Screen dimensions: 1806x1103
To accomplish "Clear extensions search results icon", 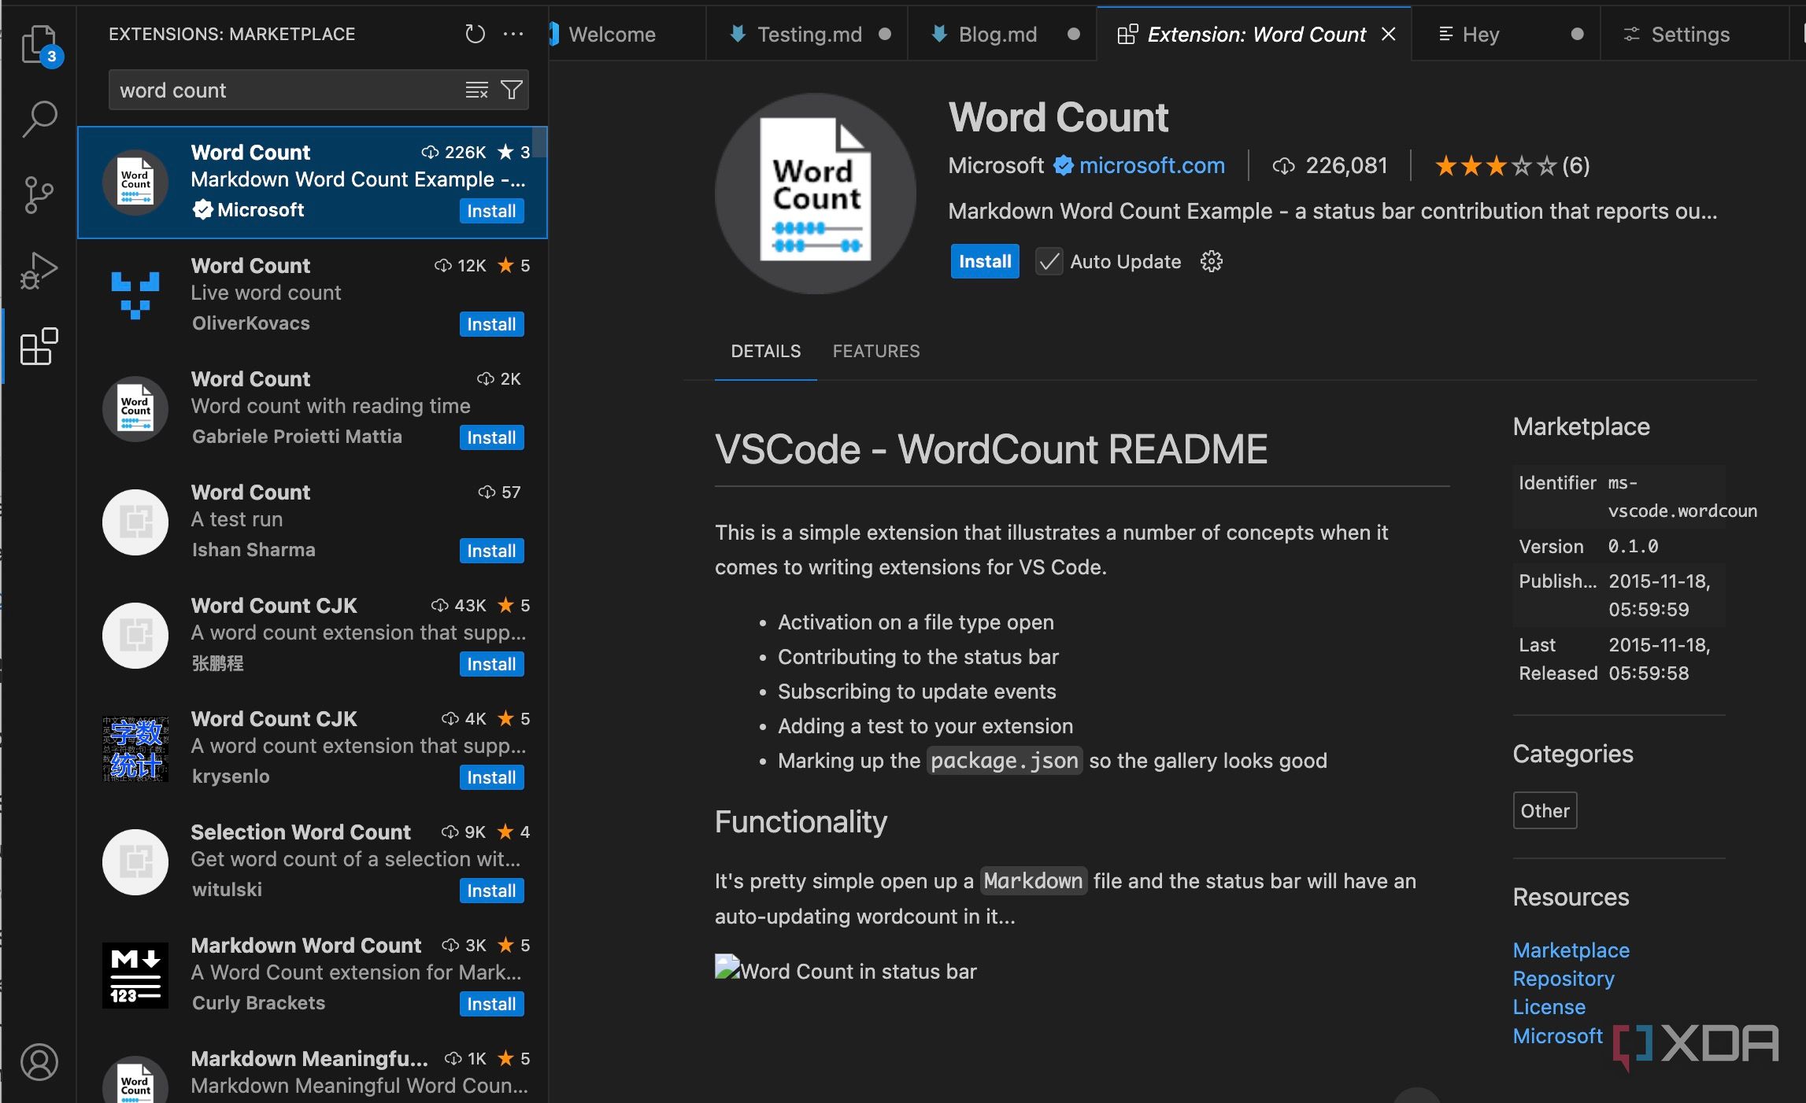I will coord(476,90).
